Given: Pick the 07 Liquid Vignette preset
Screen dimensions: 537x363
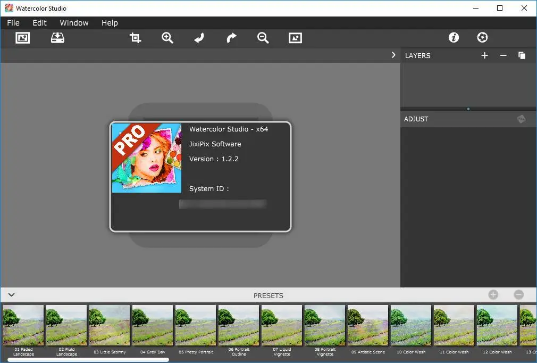Looking at the screenshot, I should (x=282, y=331).
